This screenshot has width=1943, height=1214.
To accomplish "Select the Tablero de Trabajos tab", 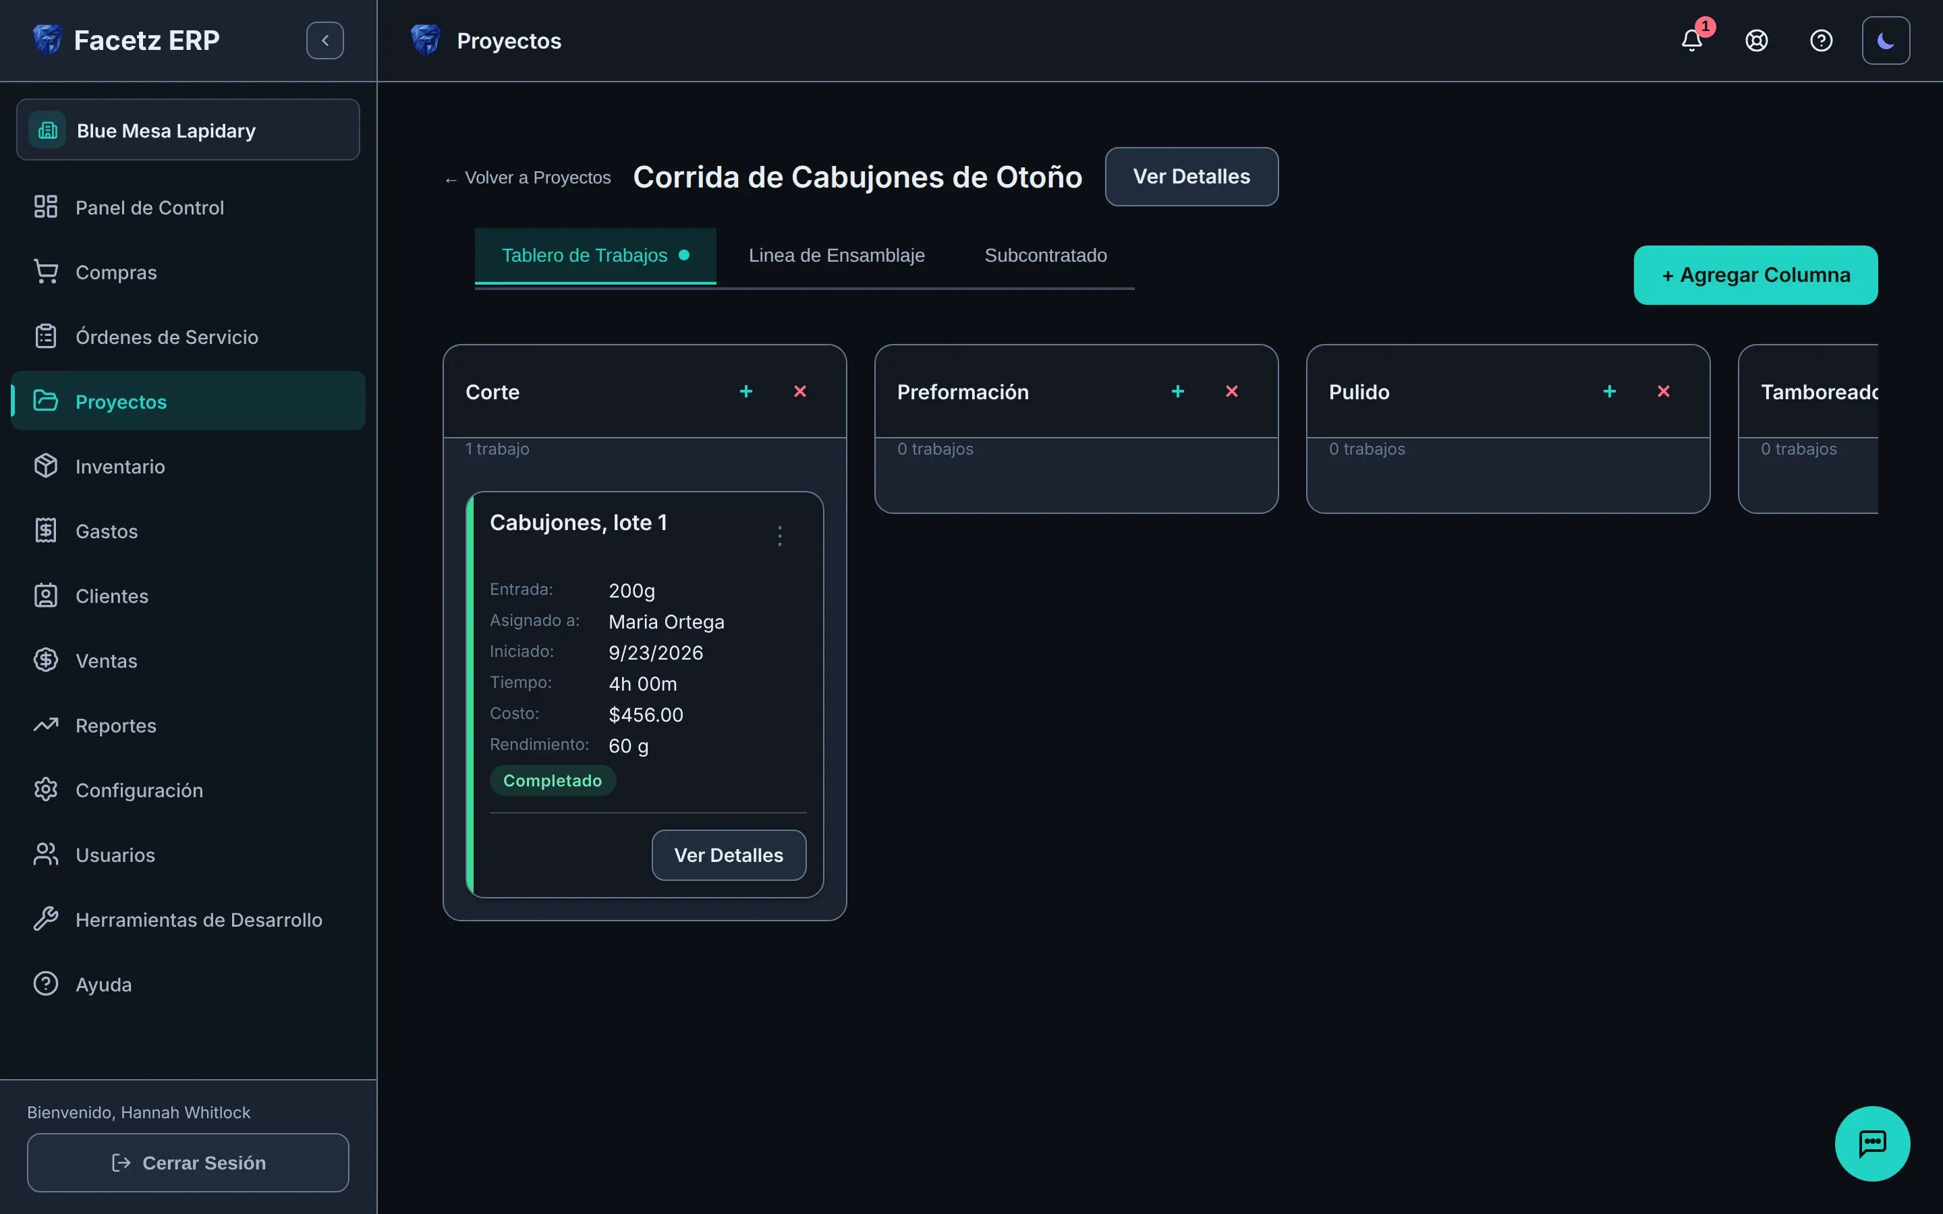I will (595, 256).
